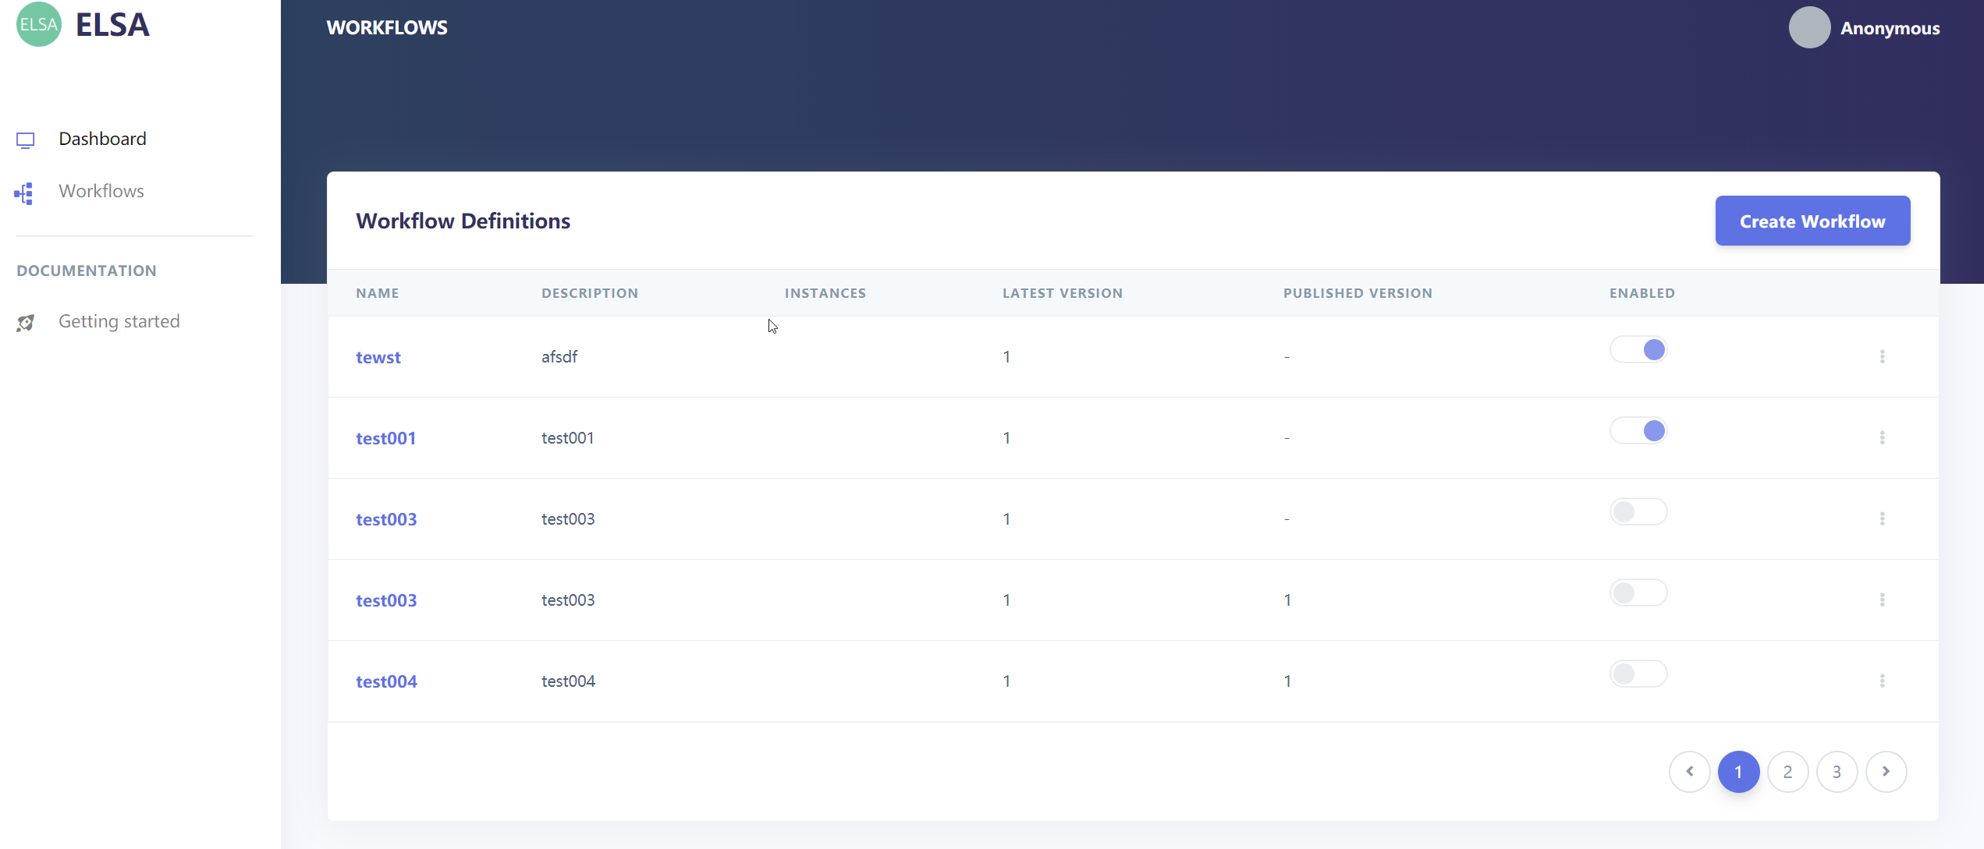Click the Getting started rocket icon
Screen dimensions: 1984x849
(26, 323)
